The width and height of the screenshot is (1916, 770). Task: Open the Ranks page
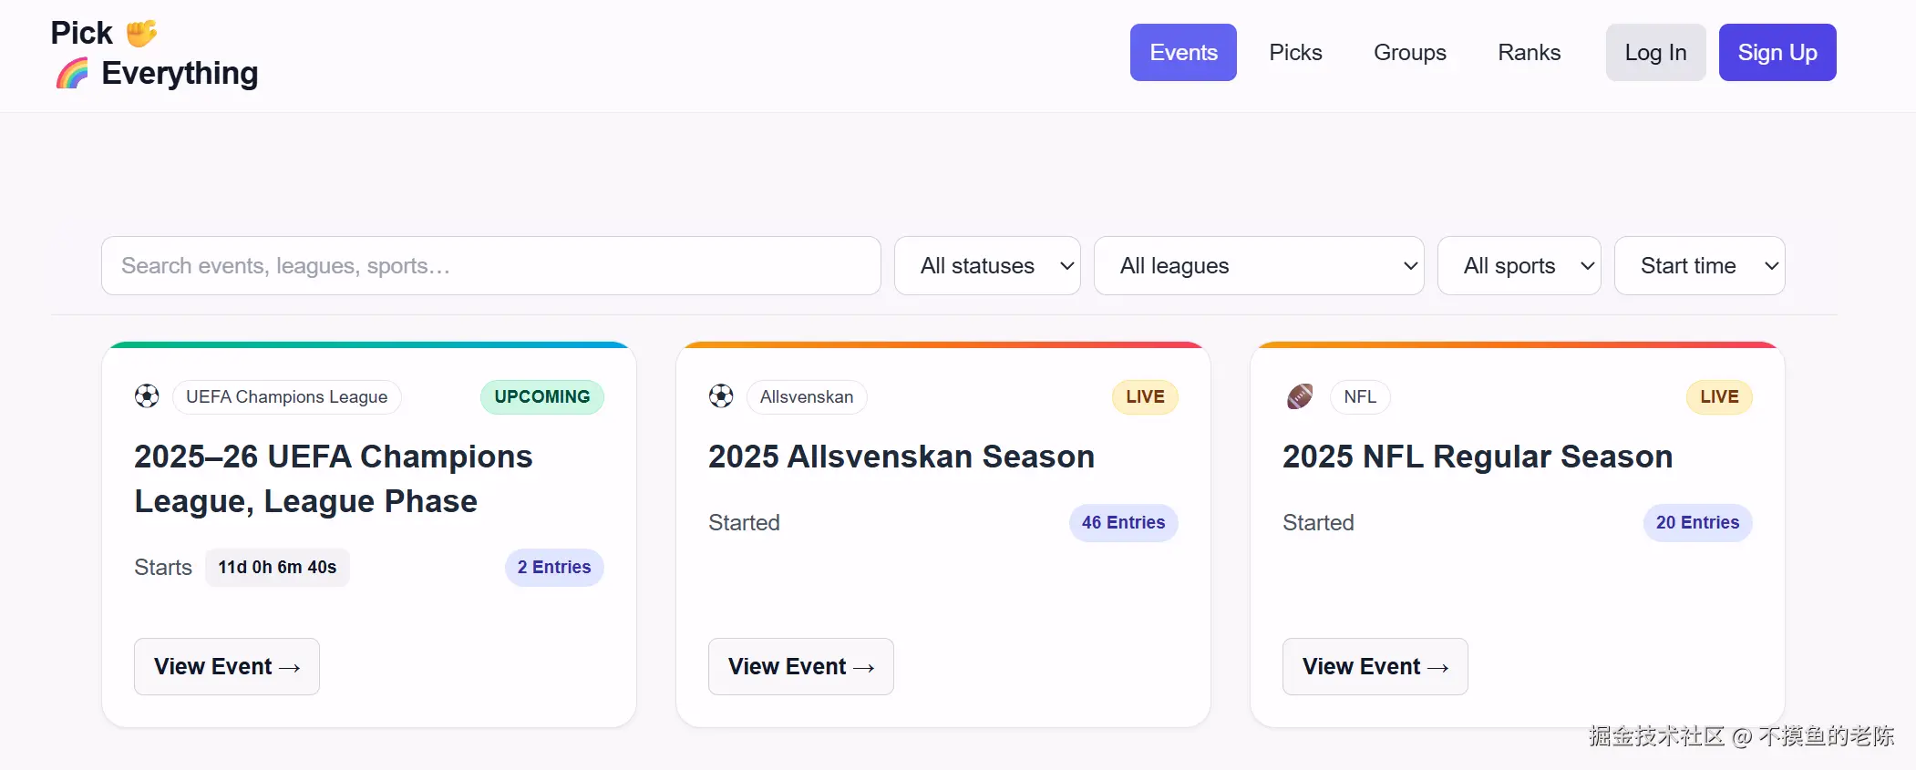(x=1529, y=53)
